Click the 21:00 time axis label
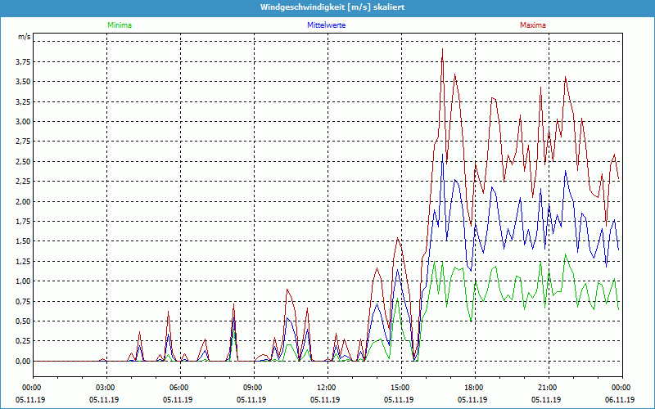 pos(547,388)
